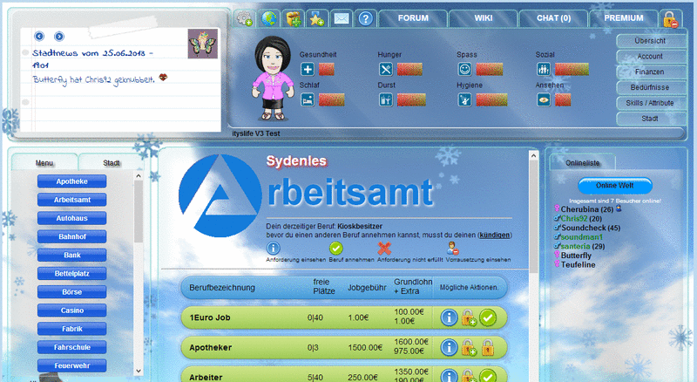The width and height of the screenshot is (697, 382).
Task: Click the question mark help icon
Action: 366,18
